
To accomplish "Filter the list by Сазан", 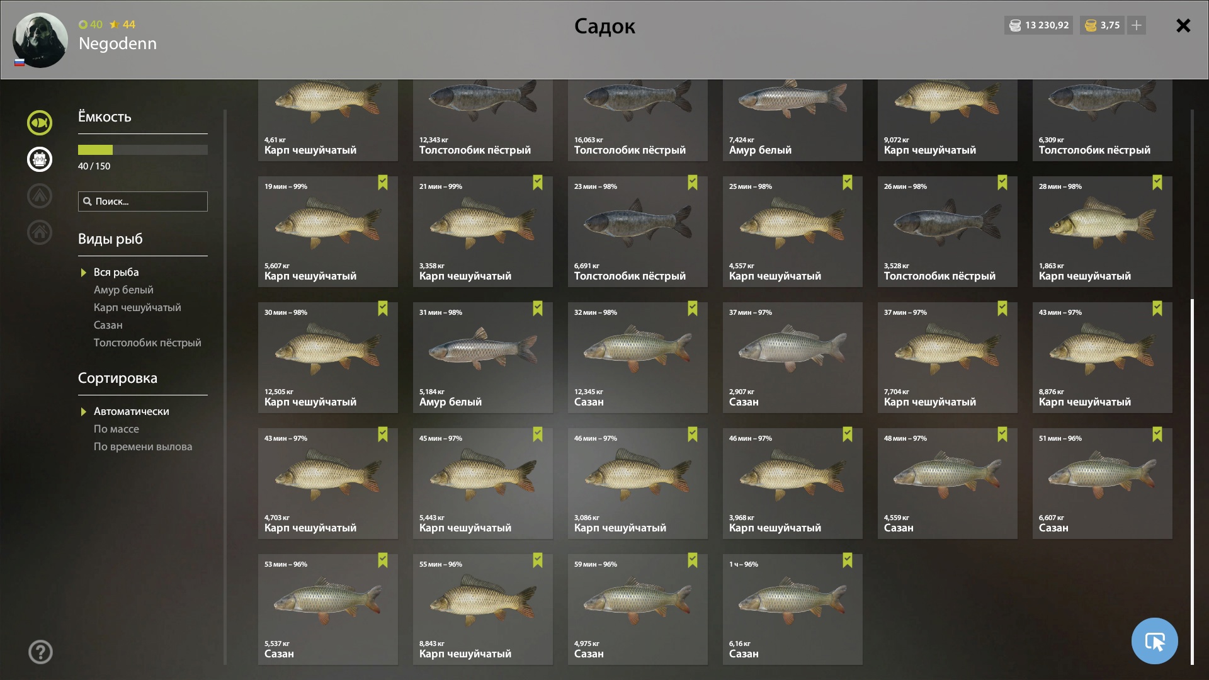I will coord(108,325).
